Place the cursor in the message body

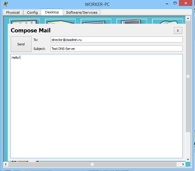[96, 106]
